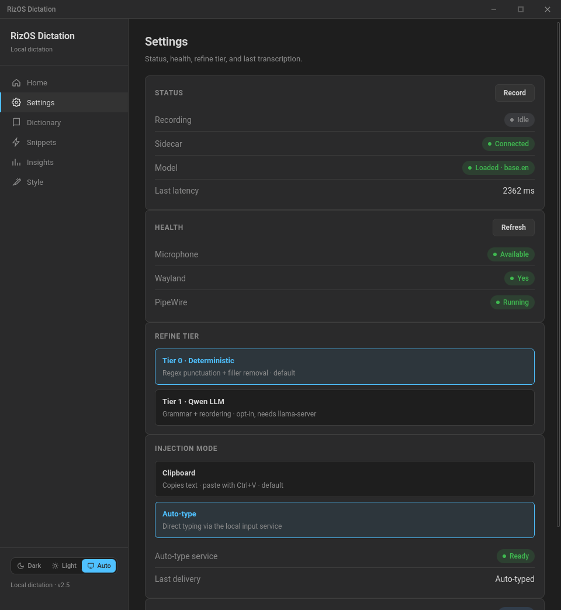Image resolution: width=561 pixels, height=610 pixels.
Task: Click the monitor icon for Auto theme
Action: pyautogui.click(x=91, y=566)
